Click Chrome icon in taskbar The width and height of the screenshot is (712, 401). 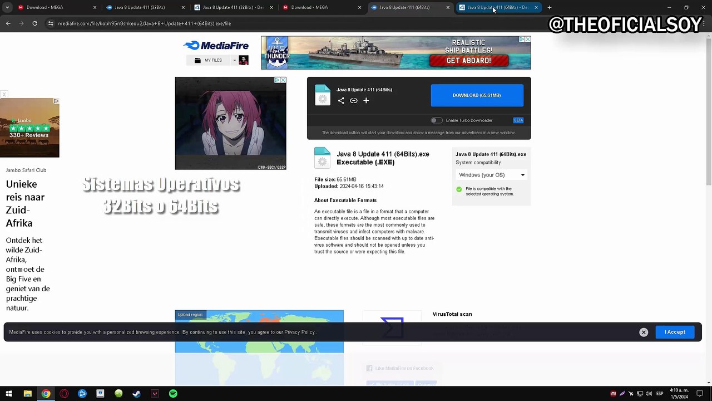click(46, 394)
